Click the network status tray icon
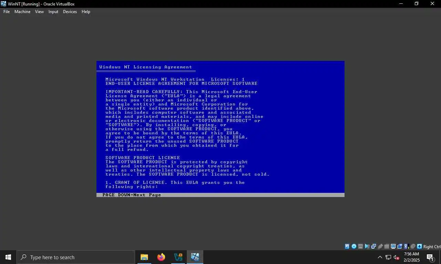The width and height of the screenshot is (441, 264). [388, 257]
